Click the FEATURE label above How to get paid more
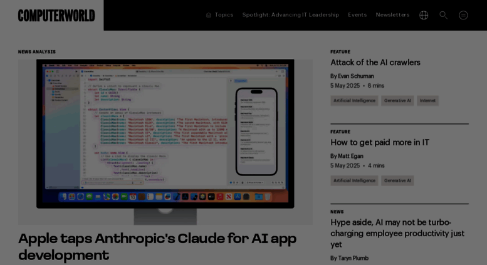Image resolution: width=487 pixels, height=265 pixels. tap(340, 132)
